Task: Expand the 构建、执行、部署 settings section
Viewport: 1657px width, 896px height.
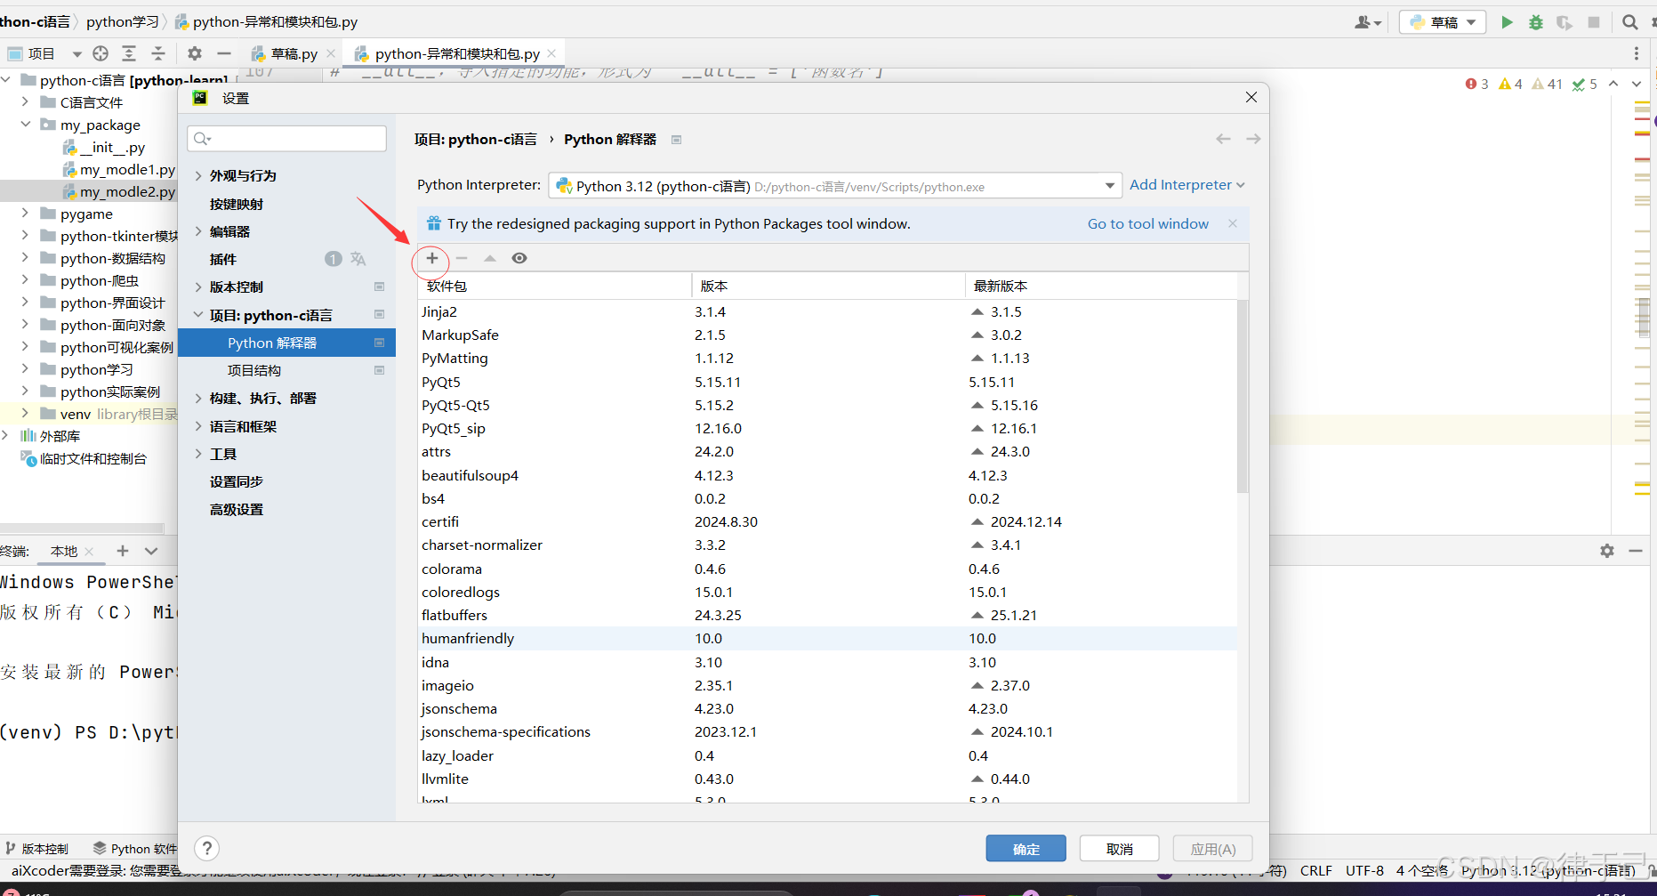Action: coord(198,399)
